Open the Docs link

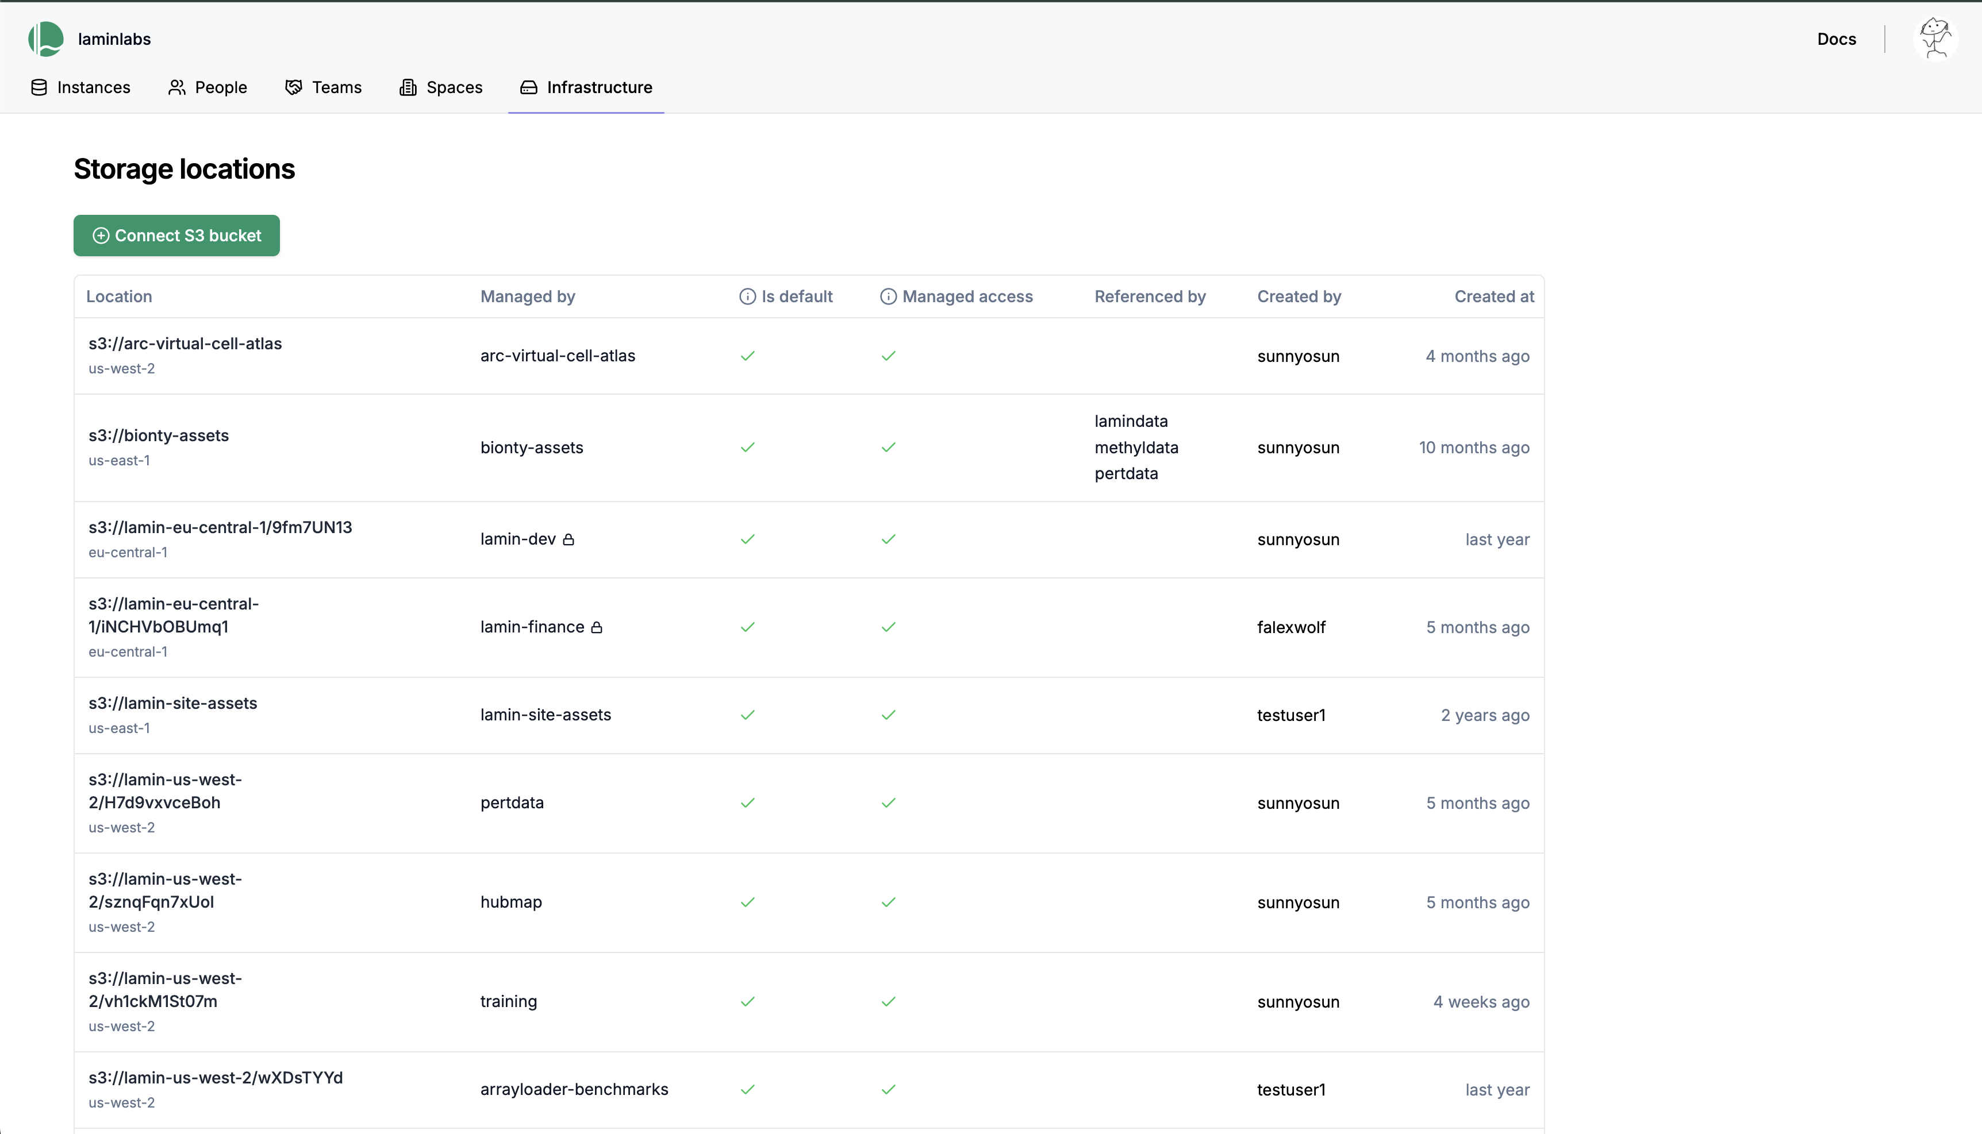point(1837,39)
